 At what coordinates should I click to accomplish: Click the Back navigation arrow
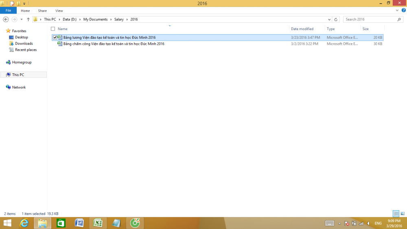pos(6,19)
